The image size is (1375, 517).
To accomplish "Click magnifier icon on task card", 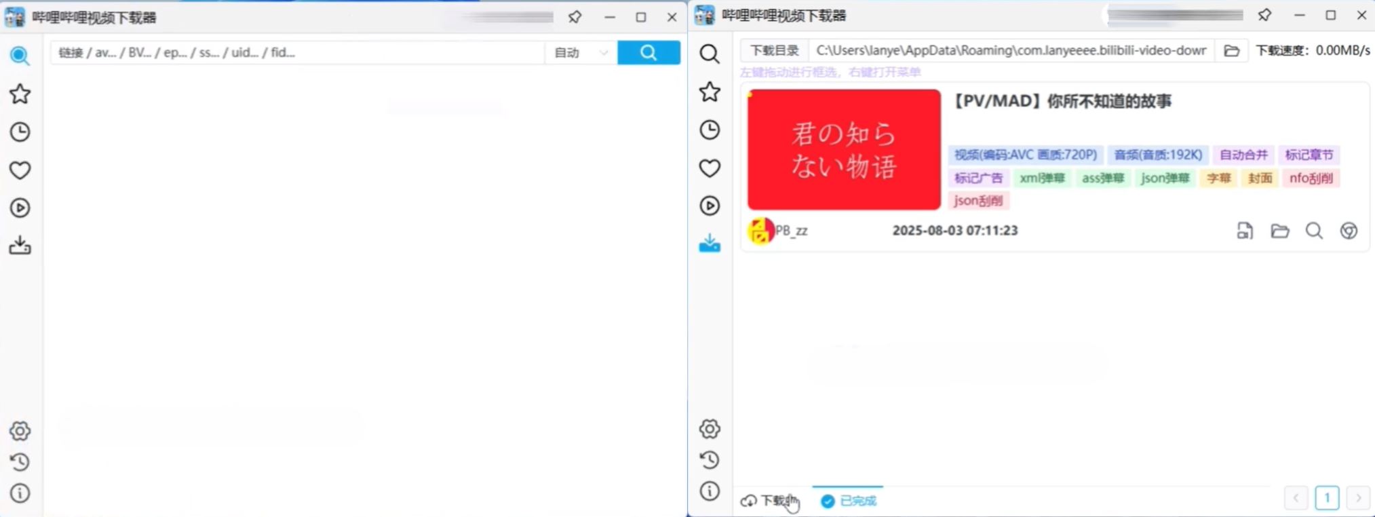I will (x=1314, y=231).
